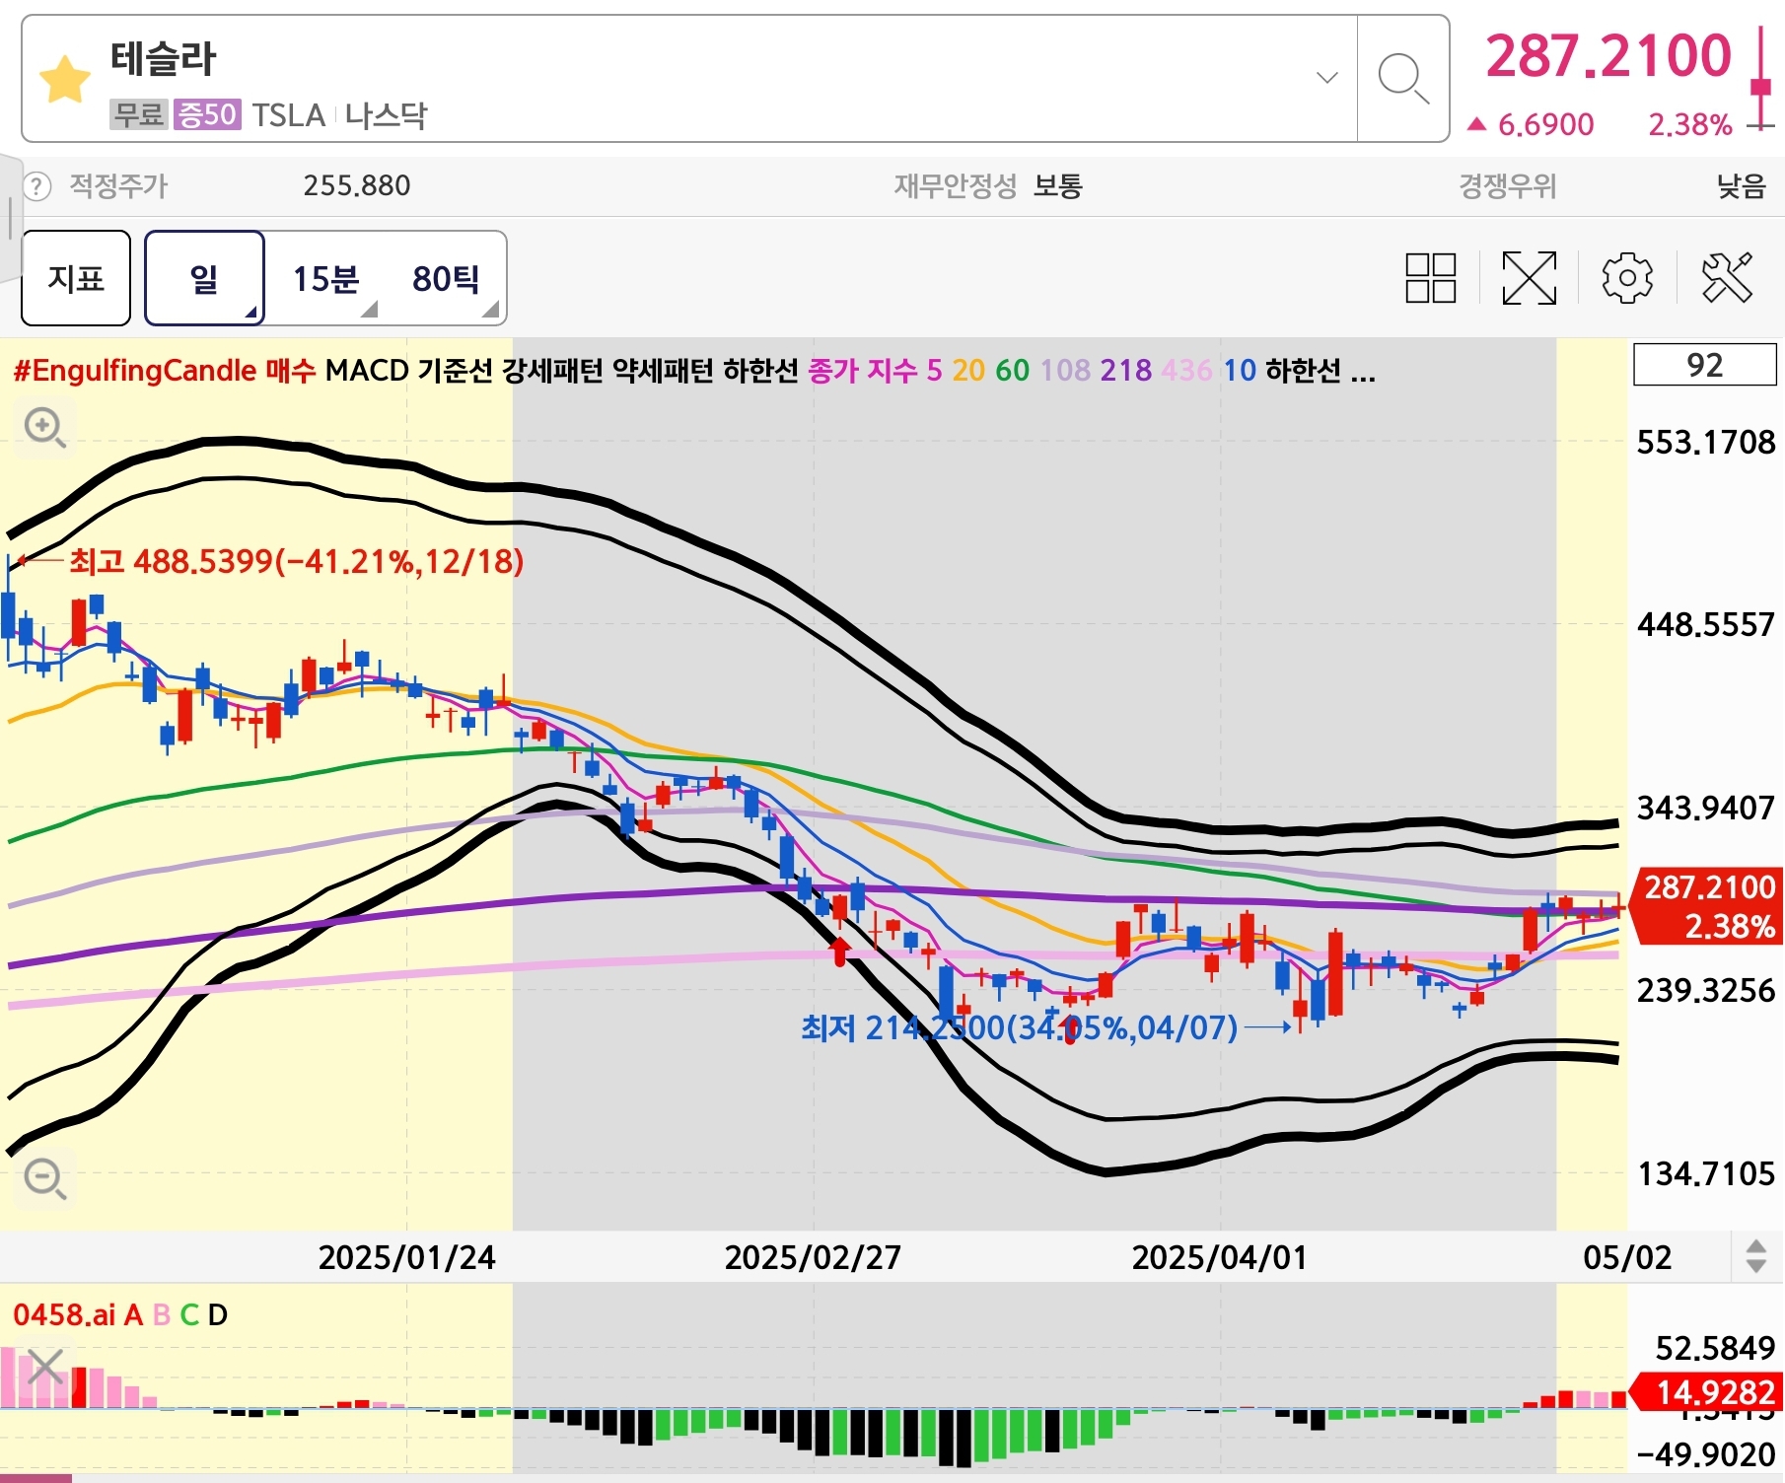Click the current price tag 287.2100 on axis
Viewport: 1785px width, 1483px height.
(x=1709, y=905)
